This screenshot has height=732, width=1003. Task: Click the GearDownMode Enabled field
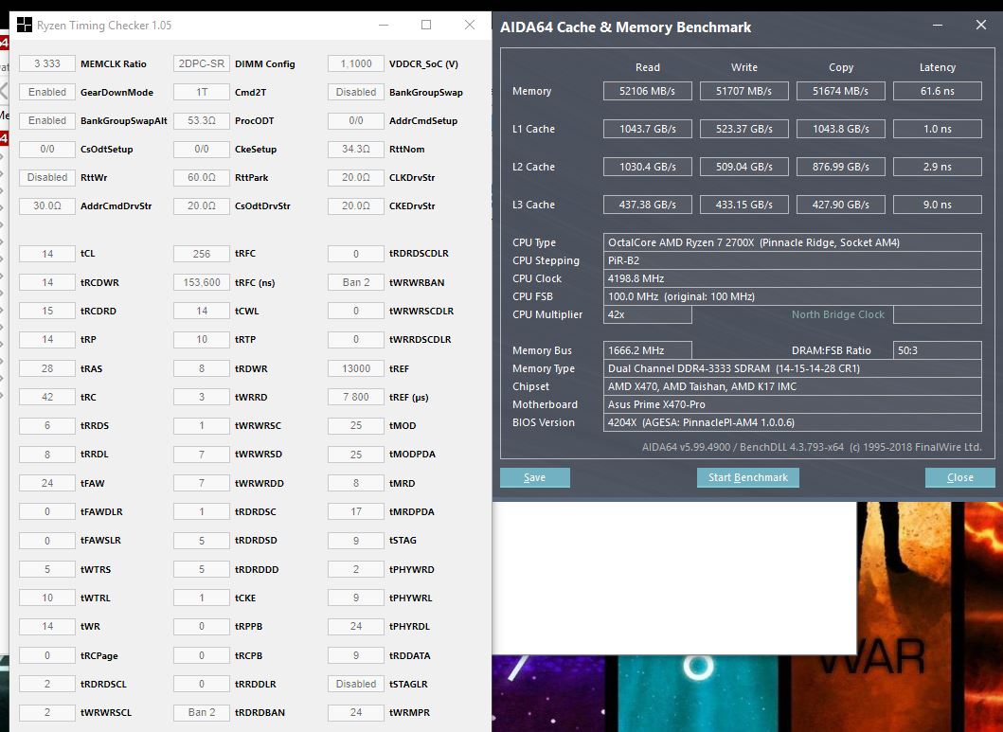click(47, 92)
